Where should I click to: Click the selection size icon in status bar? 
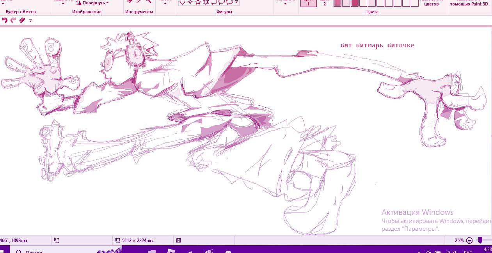tap(57, 241)
